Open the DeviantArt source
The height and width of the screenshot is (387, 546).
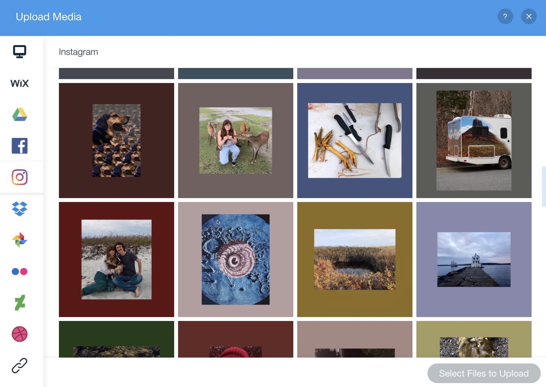pos(20,303)
